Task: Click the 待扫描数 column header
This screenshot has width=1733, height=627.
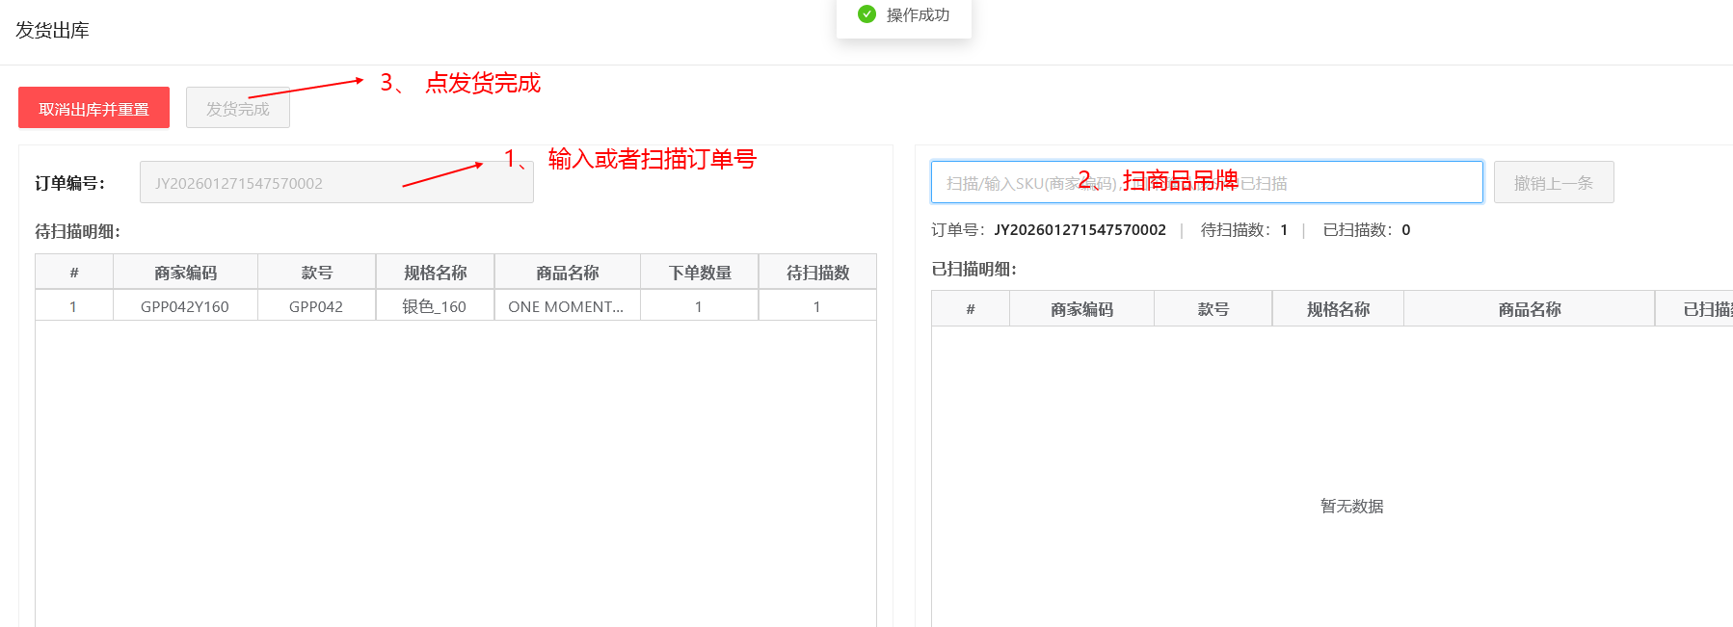Action: click(x=817, y=273)
